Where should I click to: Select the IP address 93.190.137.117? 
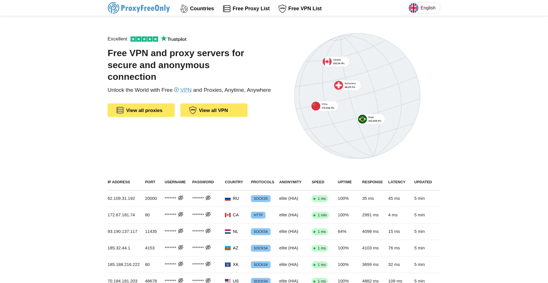click(122, 231)
